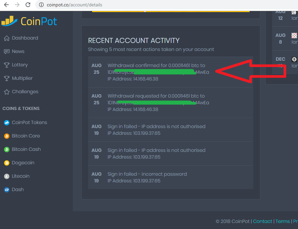Click the 'COINS & TOKENS' section header
This screenshot has width=298, height=229.
tap(21, 109)
